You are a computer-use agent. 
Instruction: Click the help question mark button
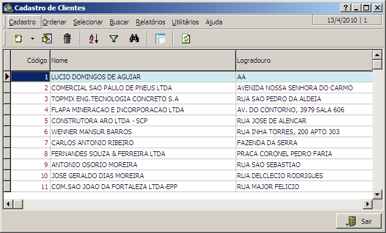point(346,8)
